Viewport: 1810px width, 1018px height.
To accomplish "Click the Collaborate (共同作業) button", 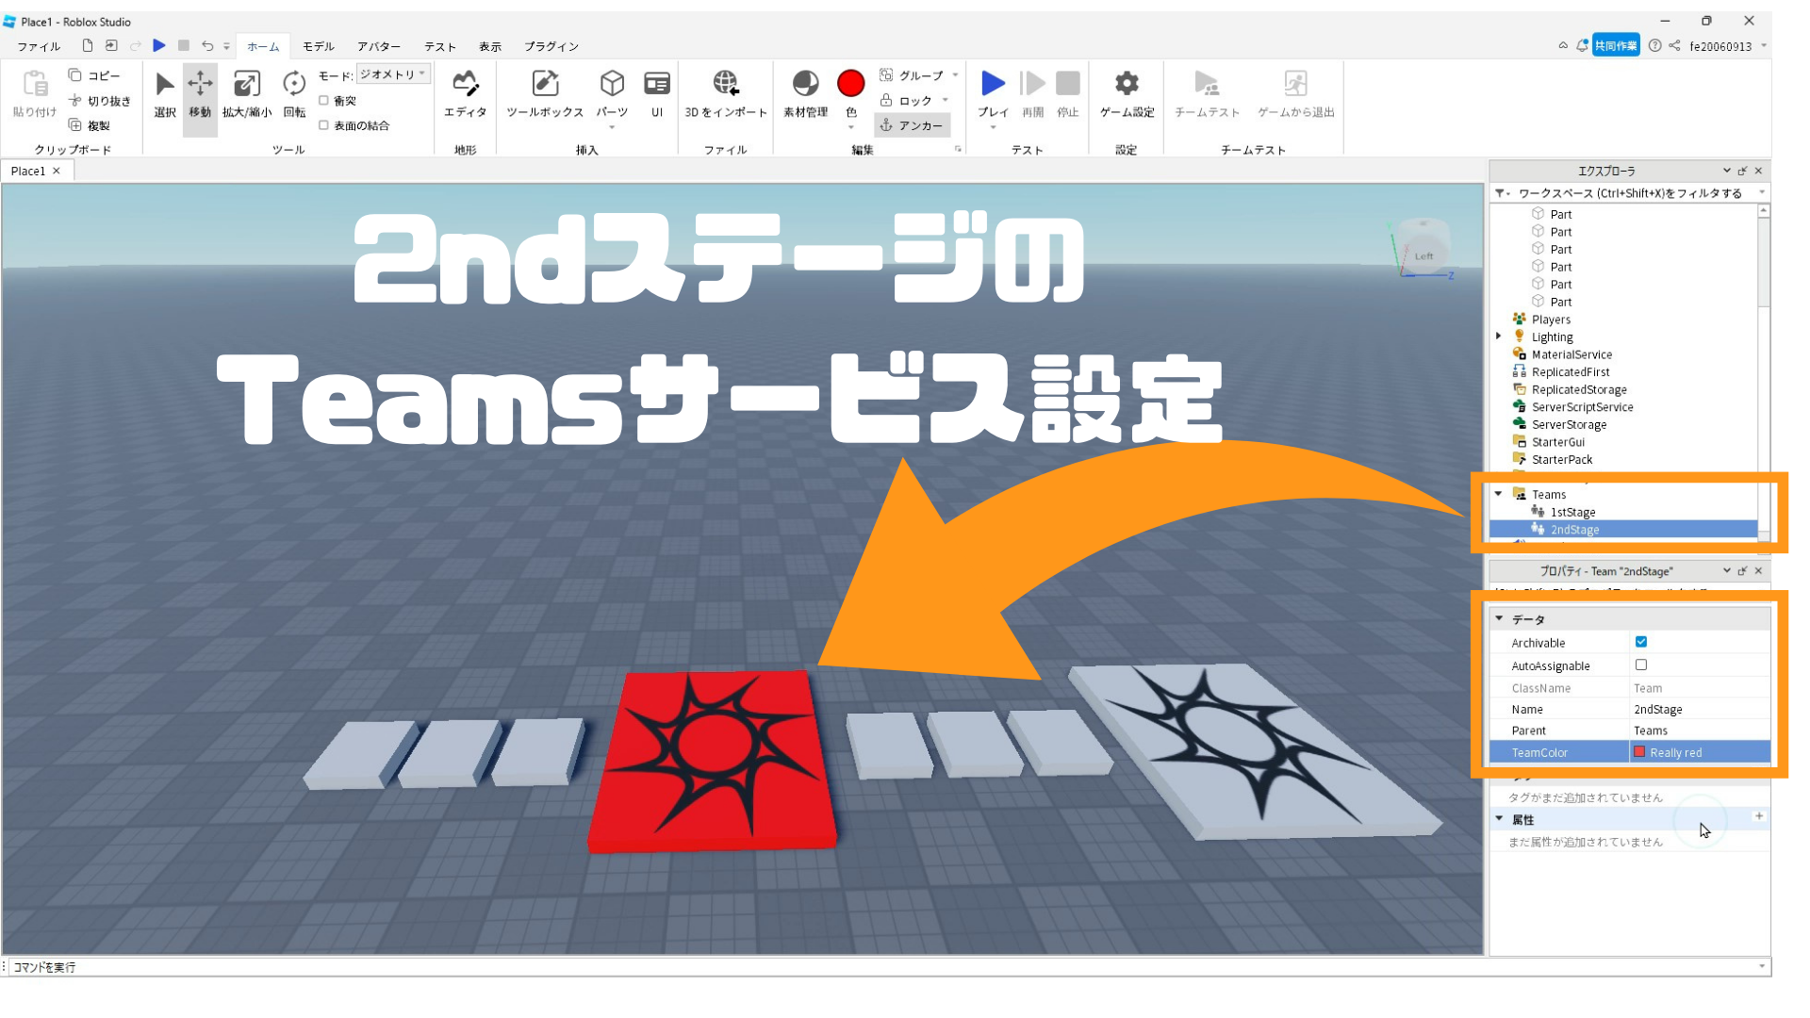I will pos(1615,45).
